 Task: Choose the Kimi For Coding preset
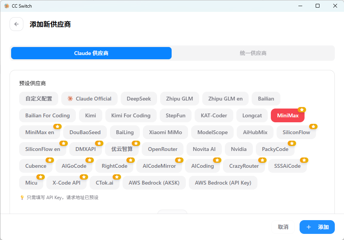(x=131, y=115)
